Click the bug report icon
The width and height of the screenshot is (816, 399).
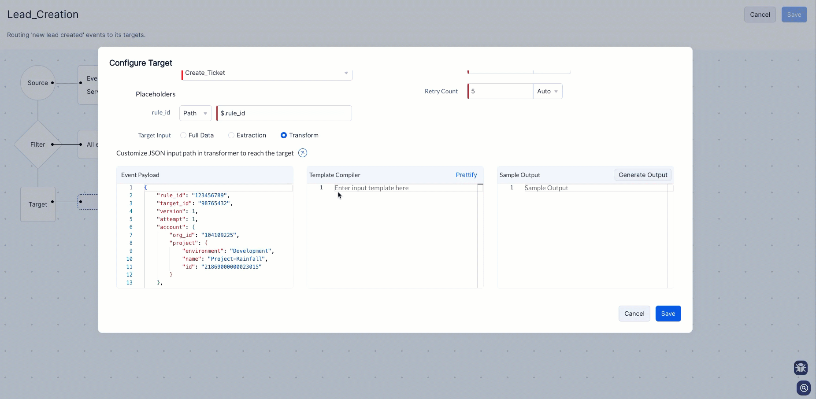[801, 367]
